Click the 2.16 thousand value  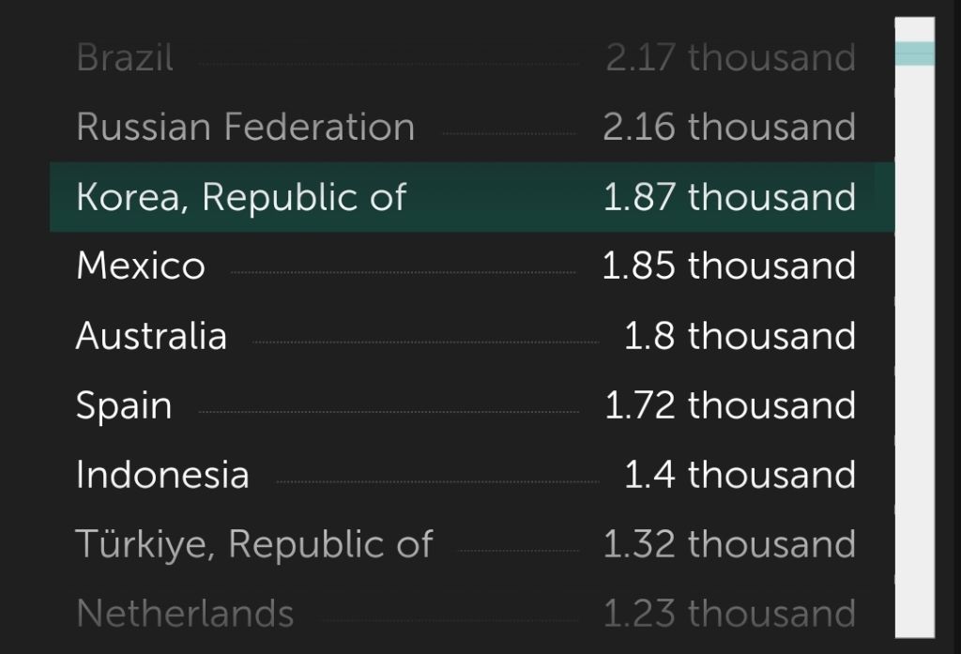coord(729,127)
